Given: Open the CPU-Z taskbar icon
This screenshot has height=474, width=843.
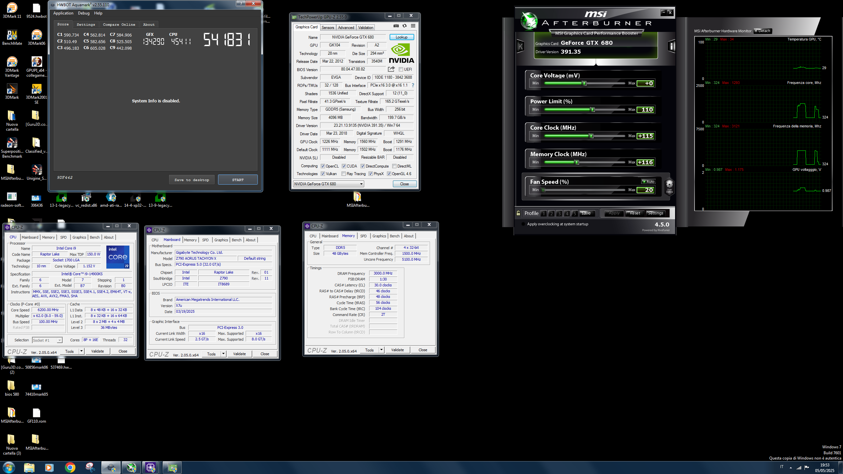Looking at the screenshot, I should click(150, 467).
